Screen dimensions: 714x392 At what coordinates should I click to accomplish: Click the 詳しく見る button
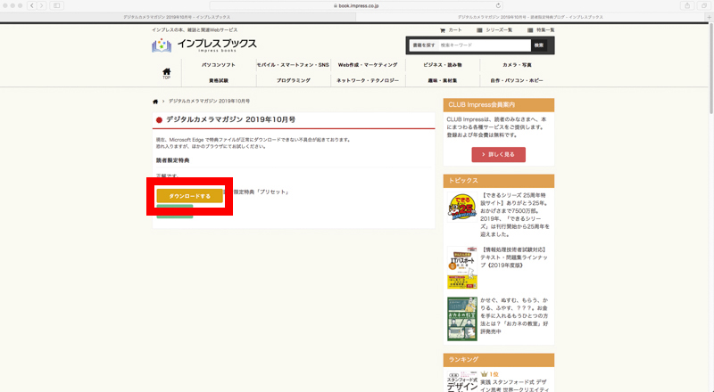499,155
